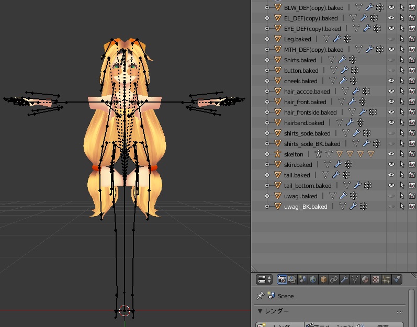This screenshot has width=417, height=327.
Task: Open the World properties tab (globe icon)
Action: 313,279
